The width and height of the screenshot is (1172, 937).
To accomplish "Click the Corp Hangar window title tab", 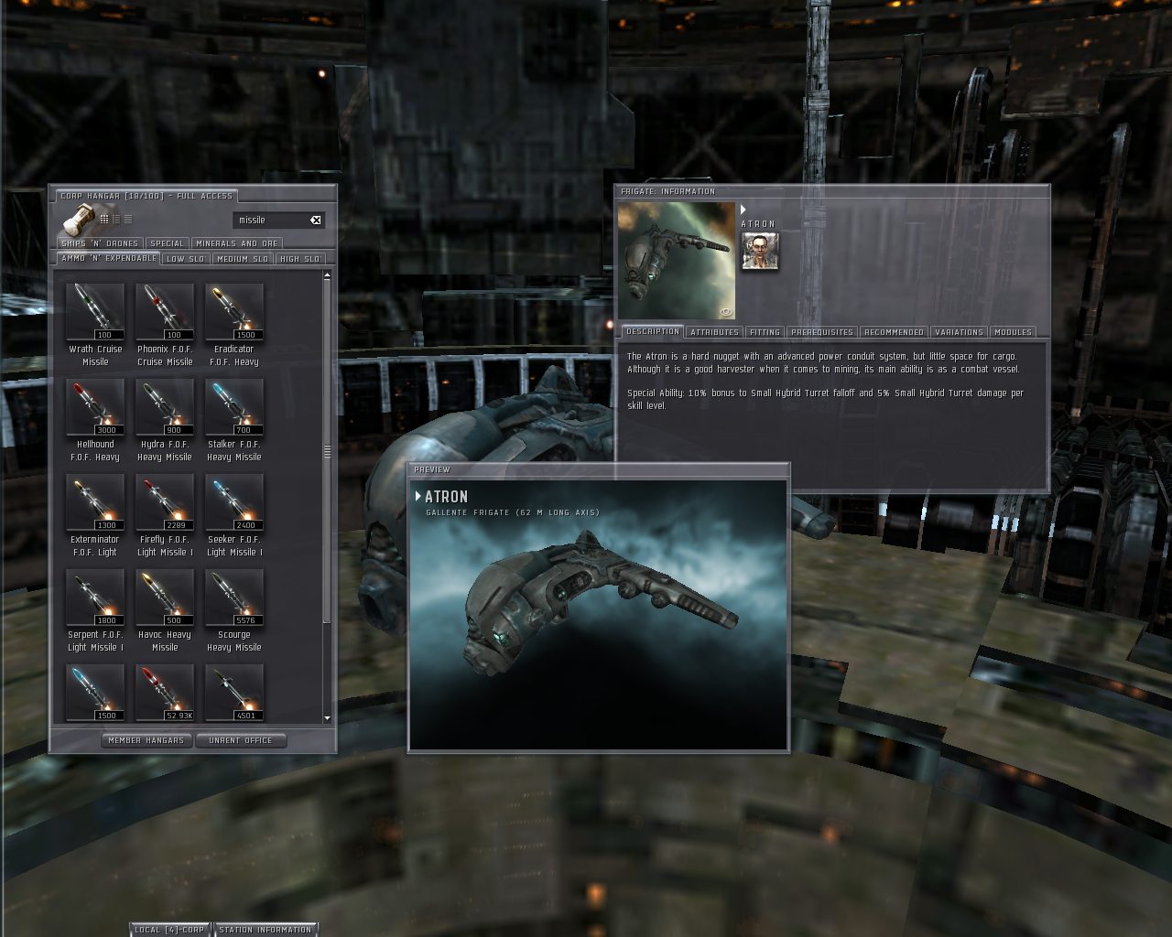I will click(x=146, y=196).
